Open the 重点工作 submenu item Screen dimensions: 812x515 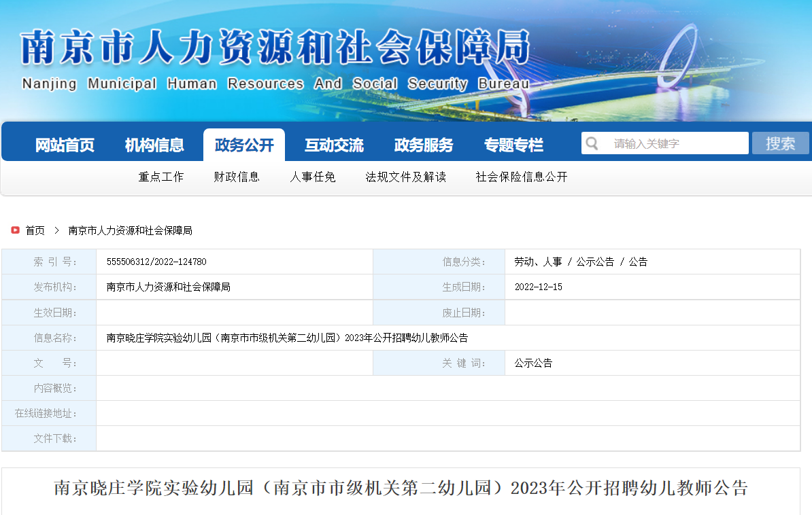[161, 177]
